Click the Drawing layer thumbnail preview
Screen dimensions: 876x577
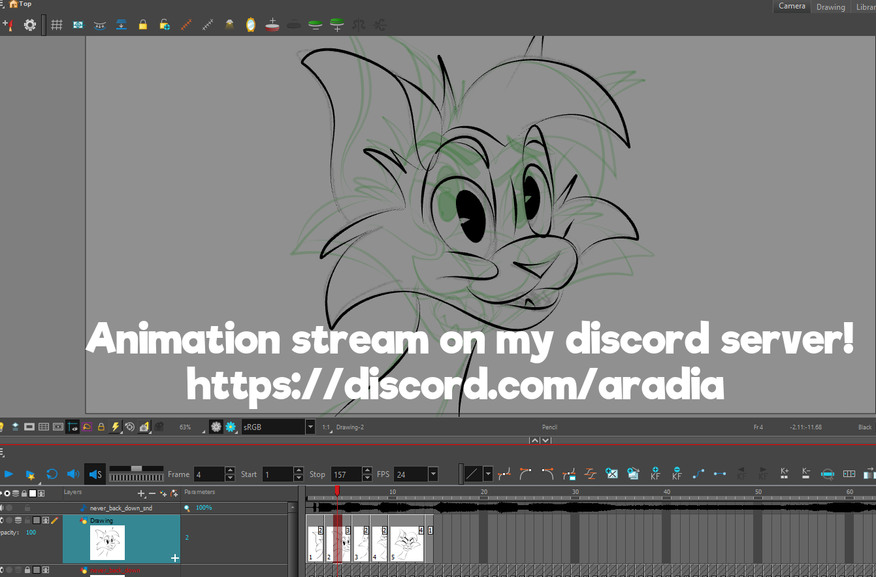pos(107,543)
